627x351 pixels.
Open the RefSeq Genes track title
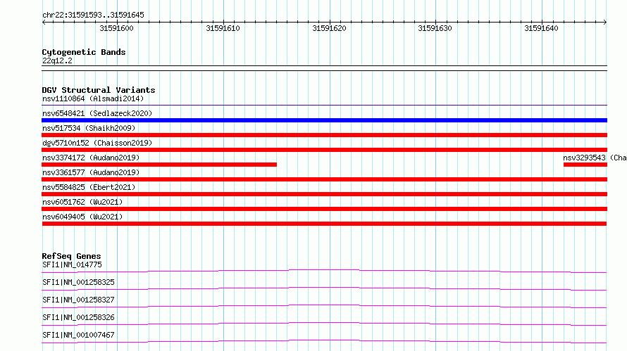click(x=72, y=256)
